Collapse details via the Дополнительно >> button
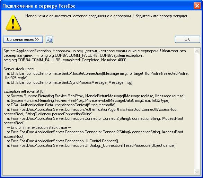 tap(23, 39)
